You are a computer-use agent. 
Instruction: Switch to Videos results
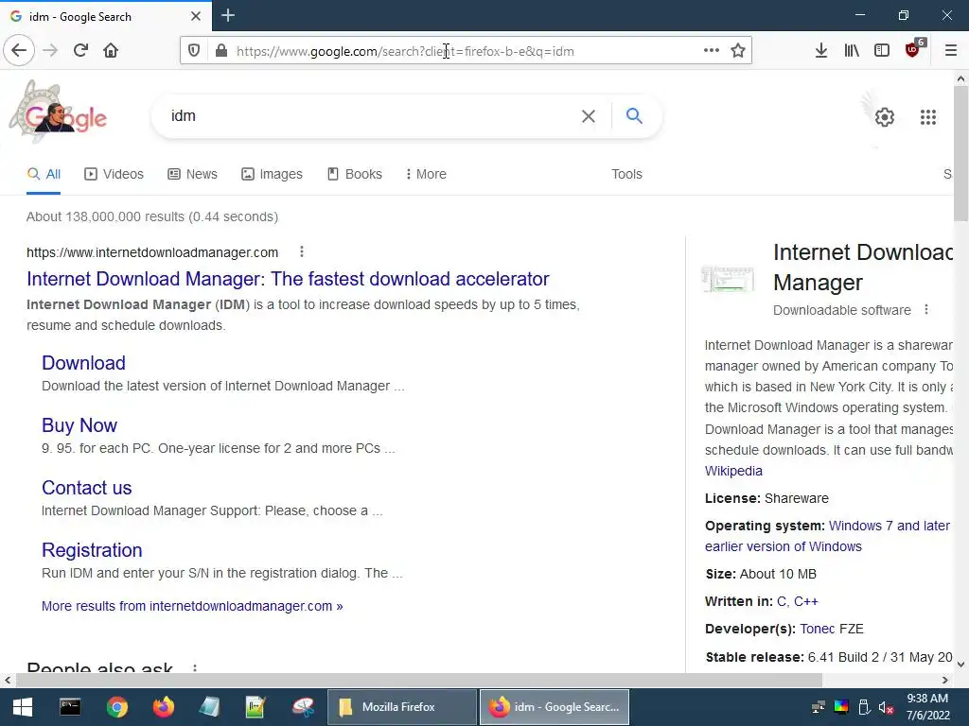(x=114, y=174)
